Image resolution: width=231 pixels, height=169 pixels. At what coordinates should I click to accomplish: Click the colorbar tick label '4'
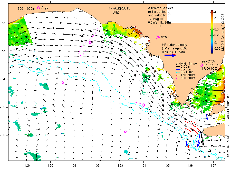215,12
